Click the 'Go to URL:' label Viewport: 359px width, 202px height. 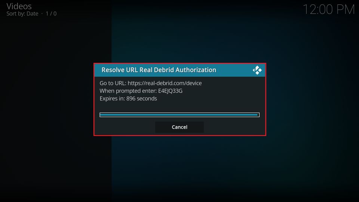tap(113, 83)
